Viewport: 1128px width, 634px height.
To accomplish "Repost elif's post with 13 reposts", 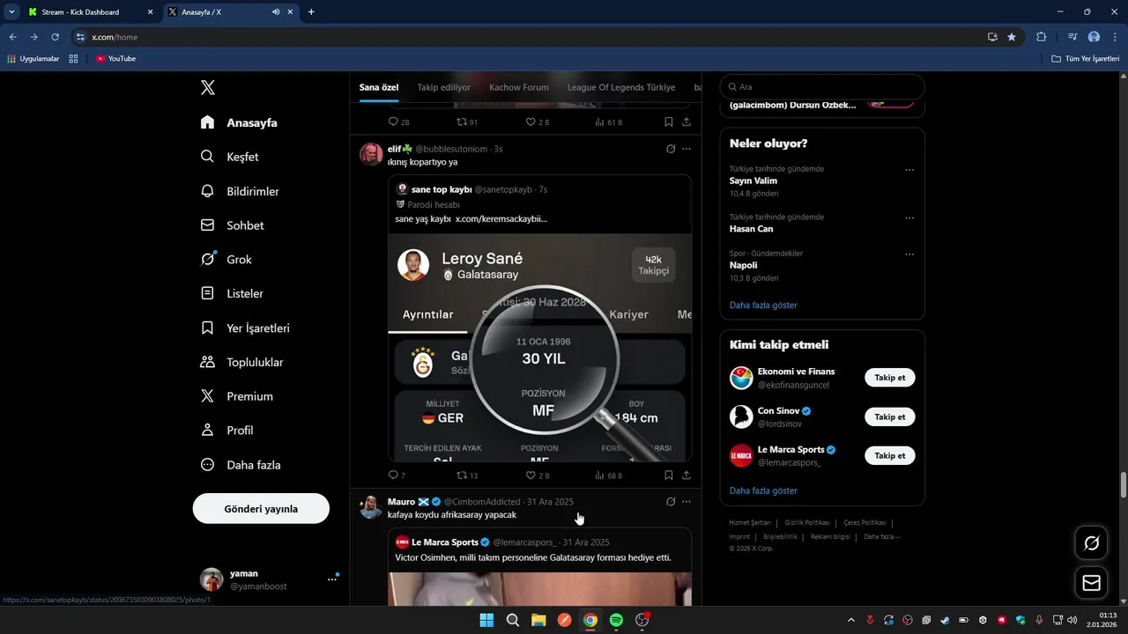I will [x=462, y=475].
